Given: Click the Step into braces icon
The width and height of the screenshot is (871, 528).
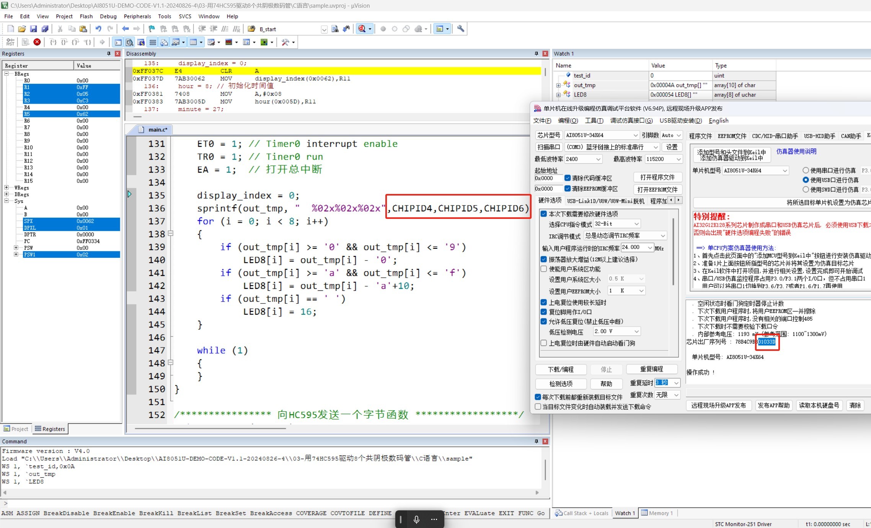Looking at the screenshot, I should pyautogui.click(x=53, y=42).
